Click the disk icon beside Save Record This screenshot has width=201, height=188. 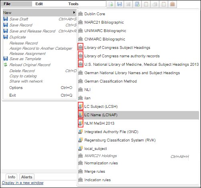click(x=6, y=25)
